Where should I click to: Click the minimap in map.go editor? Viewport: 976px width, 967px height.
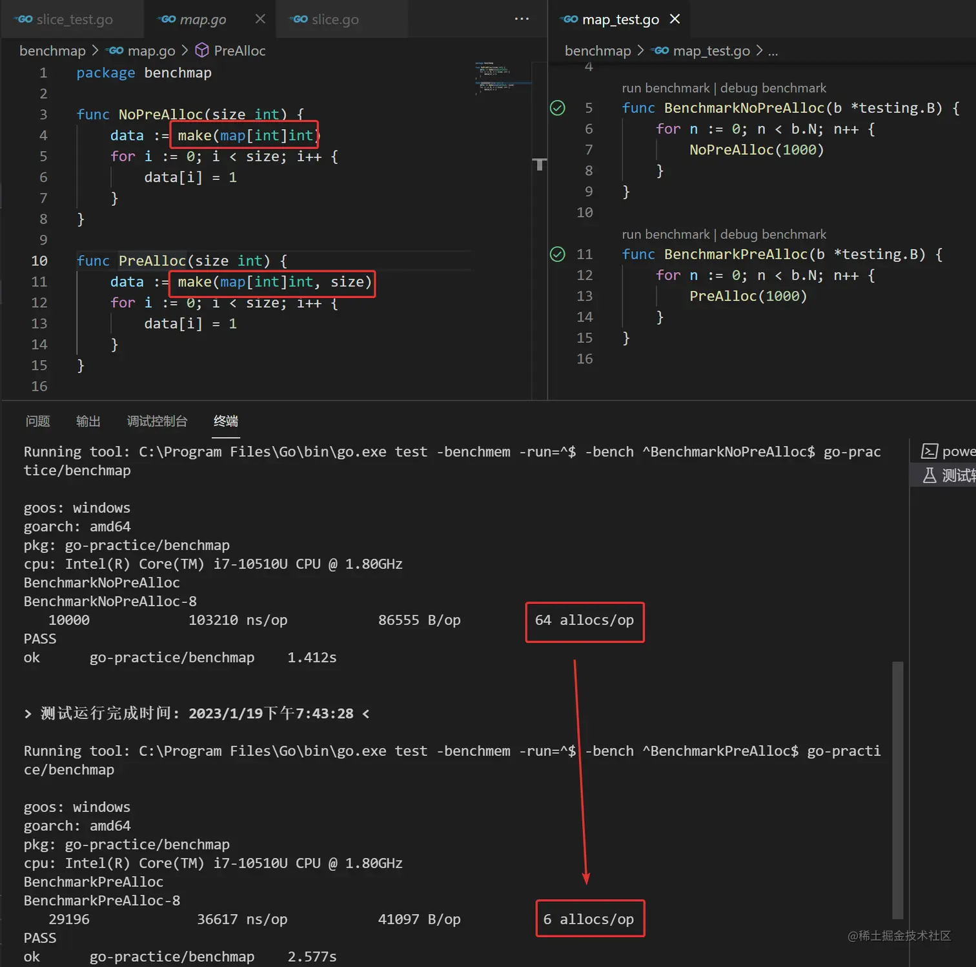[x=503, y=79]
